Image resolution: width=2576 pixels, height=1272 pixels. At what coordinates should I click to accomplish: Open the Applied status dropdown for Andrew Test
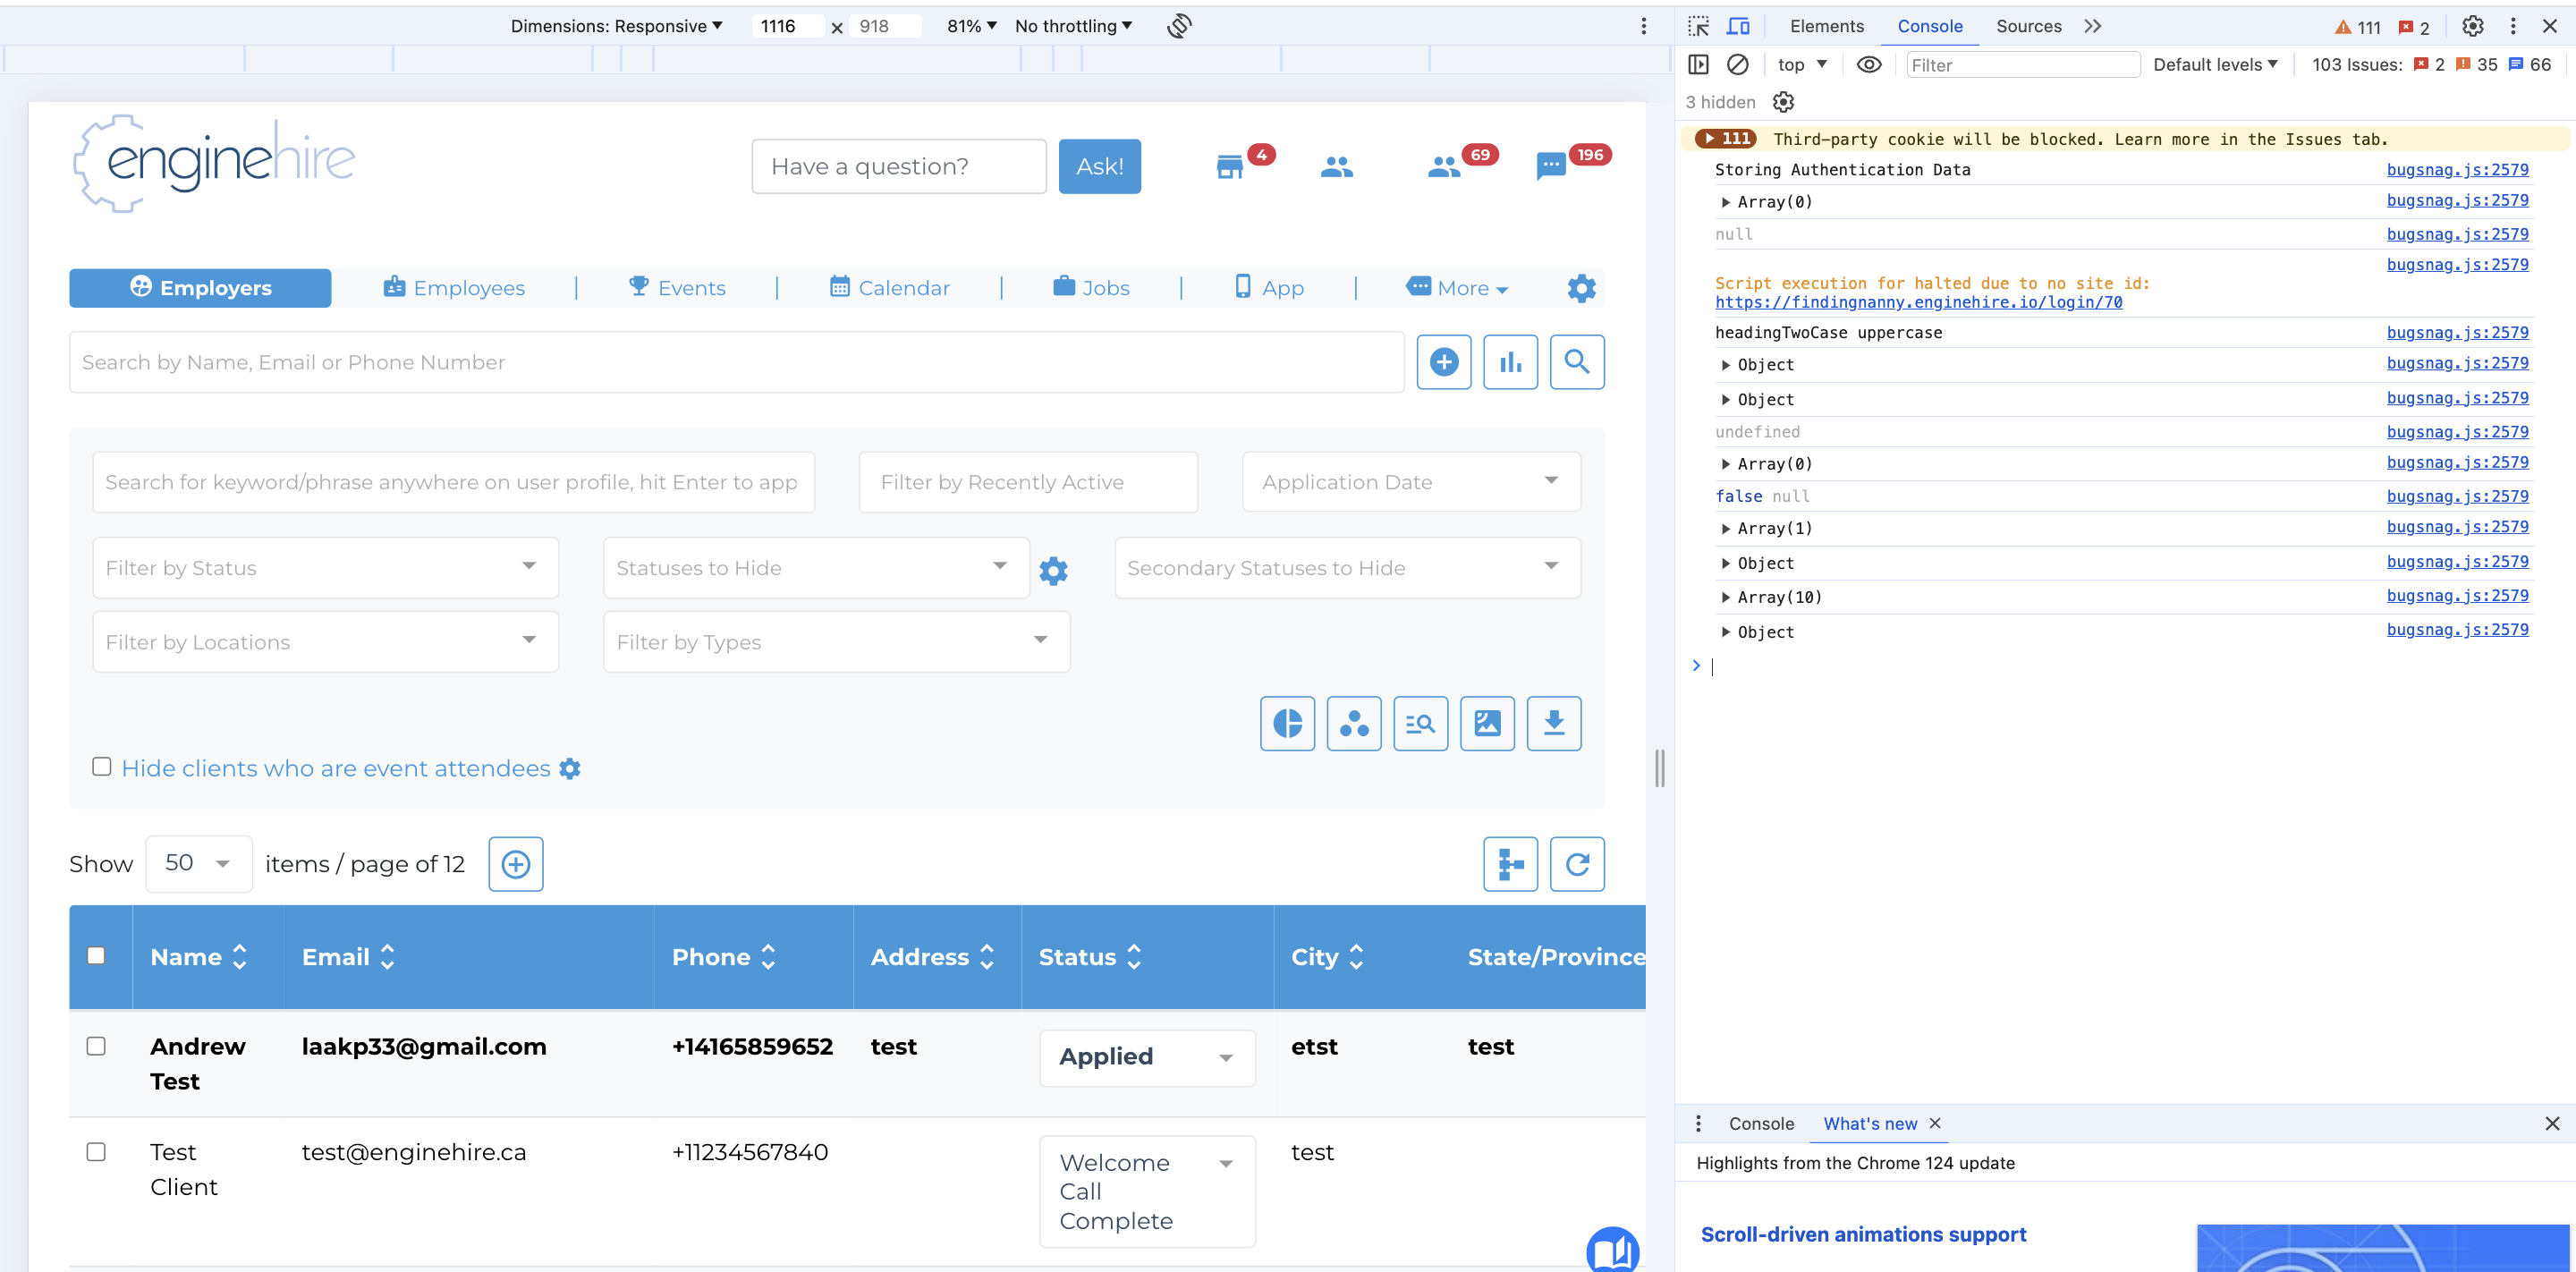click(1146, 1057)
